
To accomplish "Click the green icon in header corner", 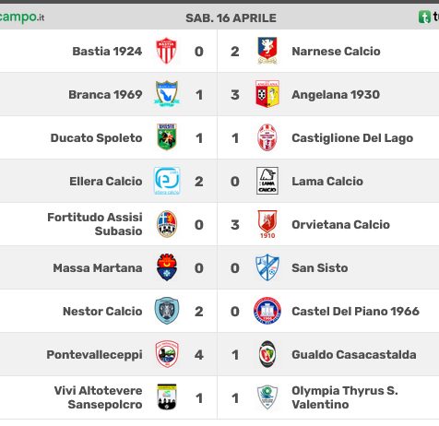I will tap(424, 17).
